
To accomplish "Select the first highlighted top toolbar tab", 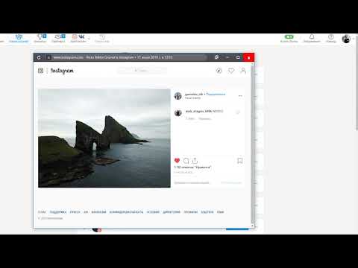I will click(19, 39).
